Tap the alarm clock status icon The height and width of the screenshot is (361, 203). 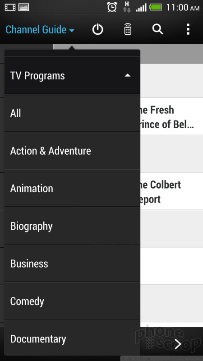point(112,7)
